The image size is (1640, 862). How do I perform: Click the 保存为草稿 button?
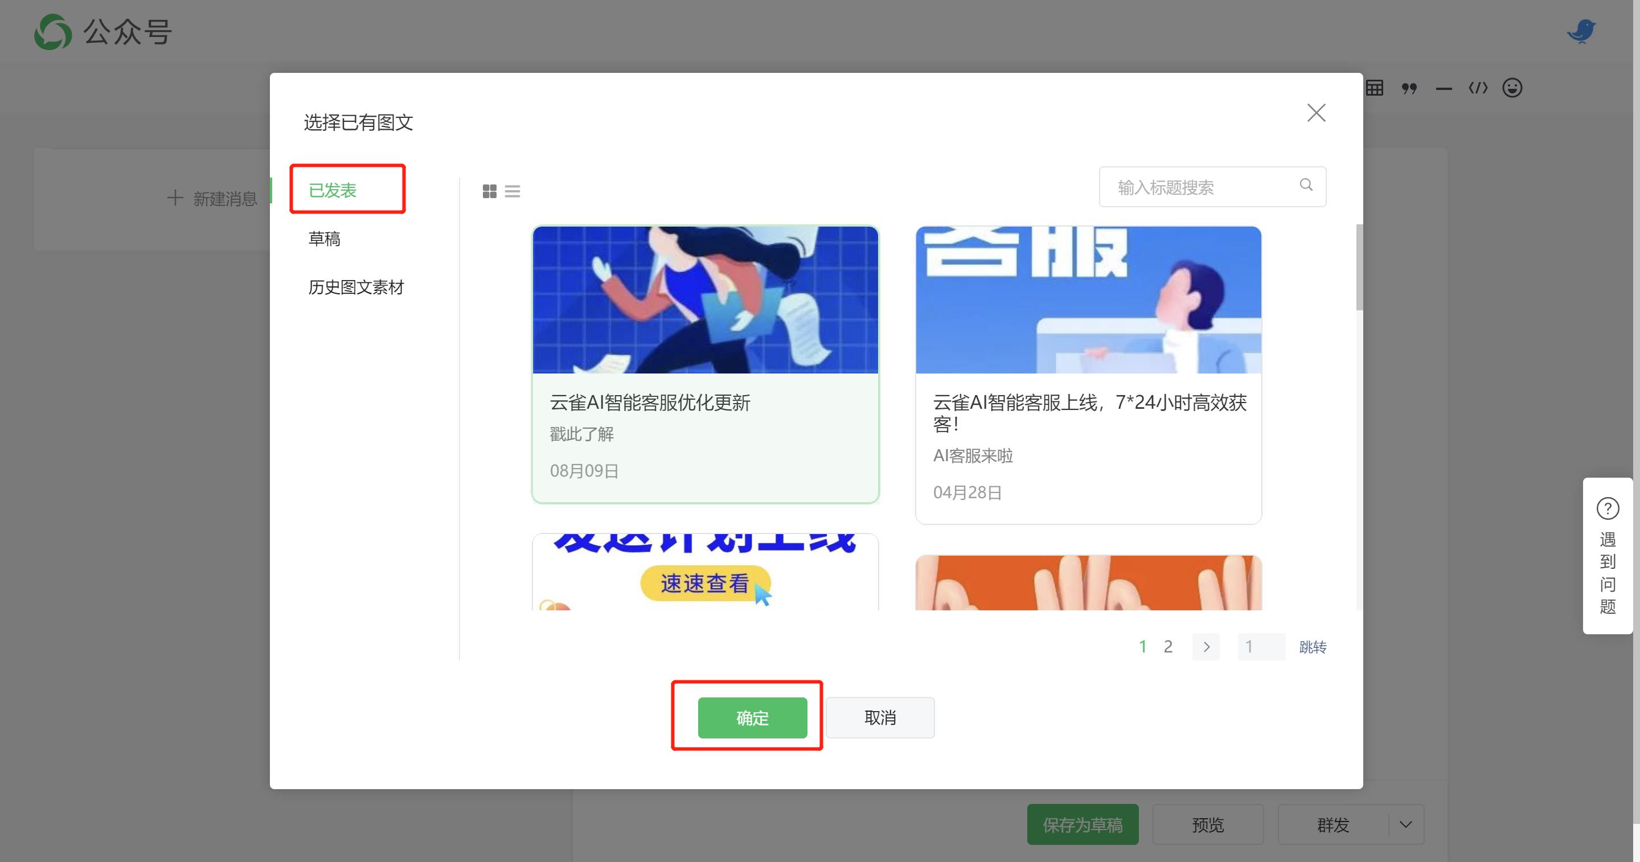coord(1083,824)
